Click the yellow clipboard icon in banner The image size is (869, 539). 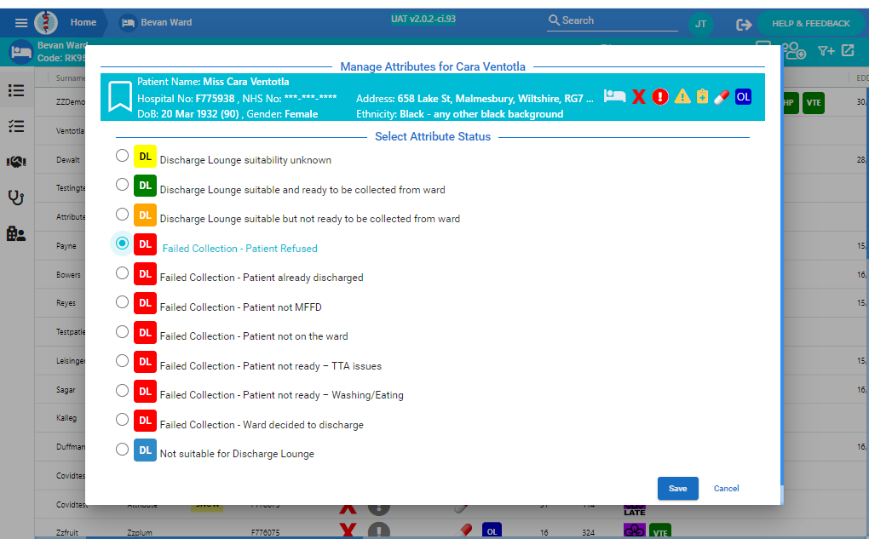[x=702, y=96]
